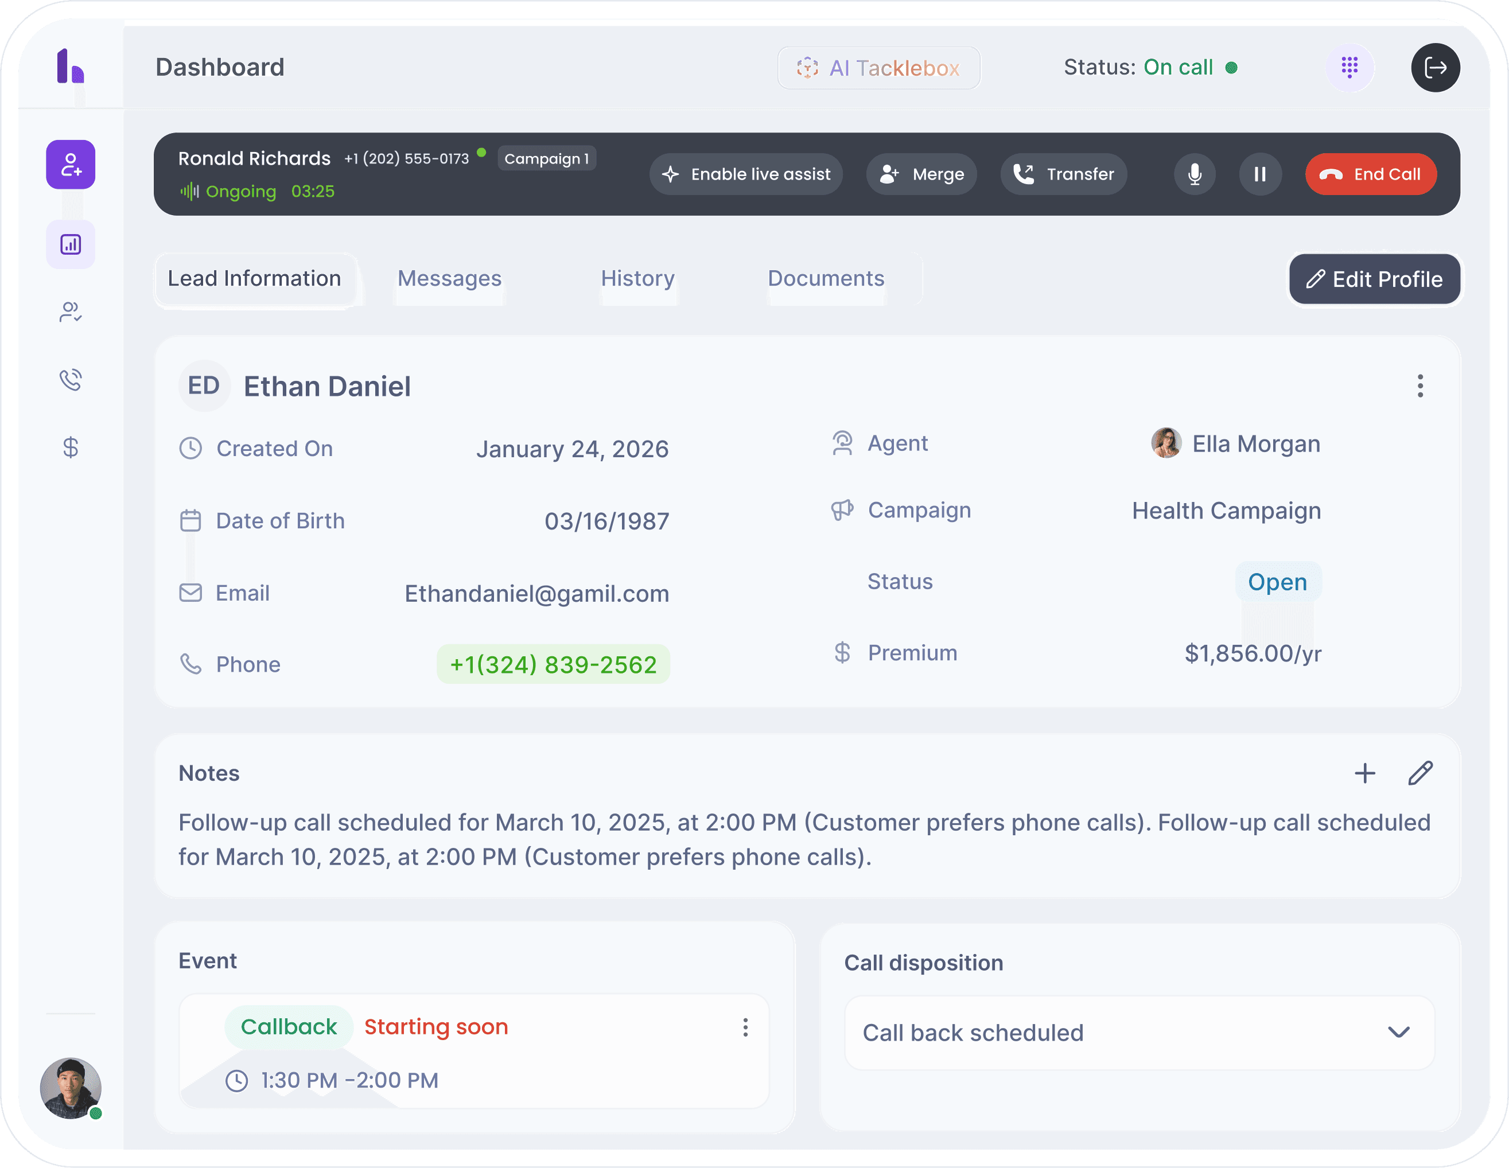Screen dimensions: 1509x1168
Task: Click the logout icon at top right
Action: click(1436, 67)
